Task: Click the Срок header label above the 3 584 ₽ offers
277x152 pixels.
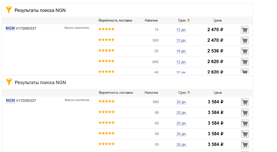Action: click(x=182, y=93)
